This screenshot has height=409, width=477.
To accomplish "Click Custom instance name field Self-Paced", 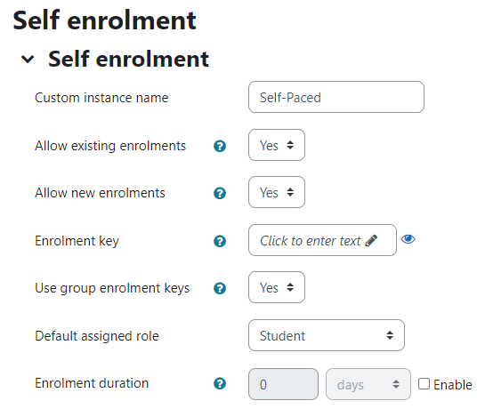I will pyautogui.click(x=336, y=97).
